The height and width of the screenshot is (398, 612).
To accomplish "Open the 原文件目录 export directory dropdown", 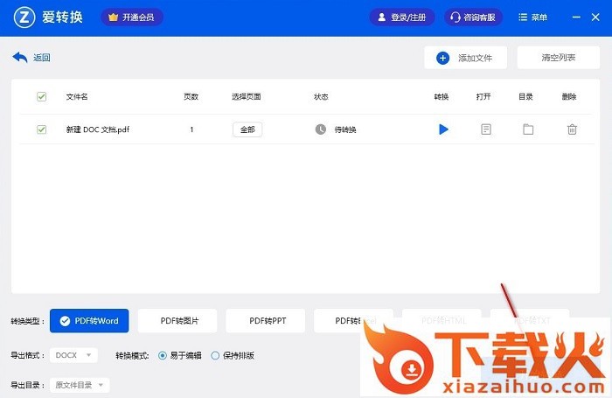I will point(80,385).
